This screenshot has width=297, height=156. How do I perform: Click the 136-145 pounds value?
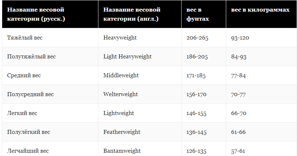click(x=196, y=132)
